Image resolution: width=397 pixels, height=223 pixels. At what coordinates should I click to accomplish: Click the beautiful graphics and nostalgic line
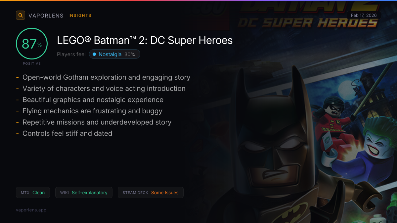coord(93,100)
